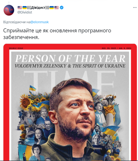The width and height of the screenshot is (138, 161).
Task: Open the @elonmusk mention link
Action: click(39, 22)
